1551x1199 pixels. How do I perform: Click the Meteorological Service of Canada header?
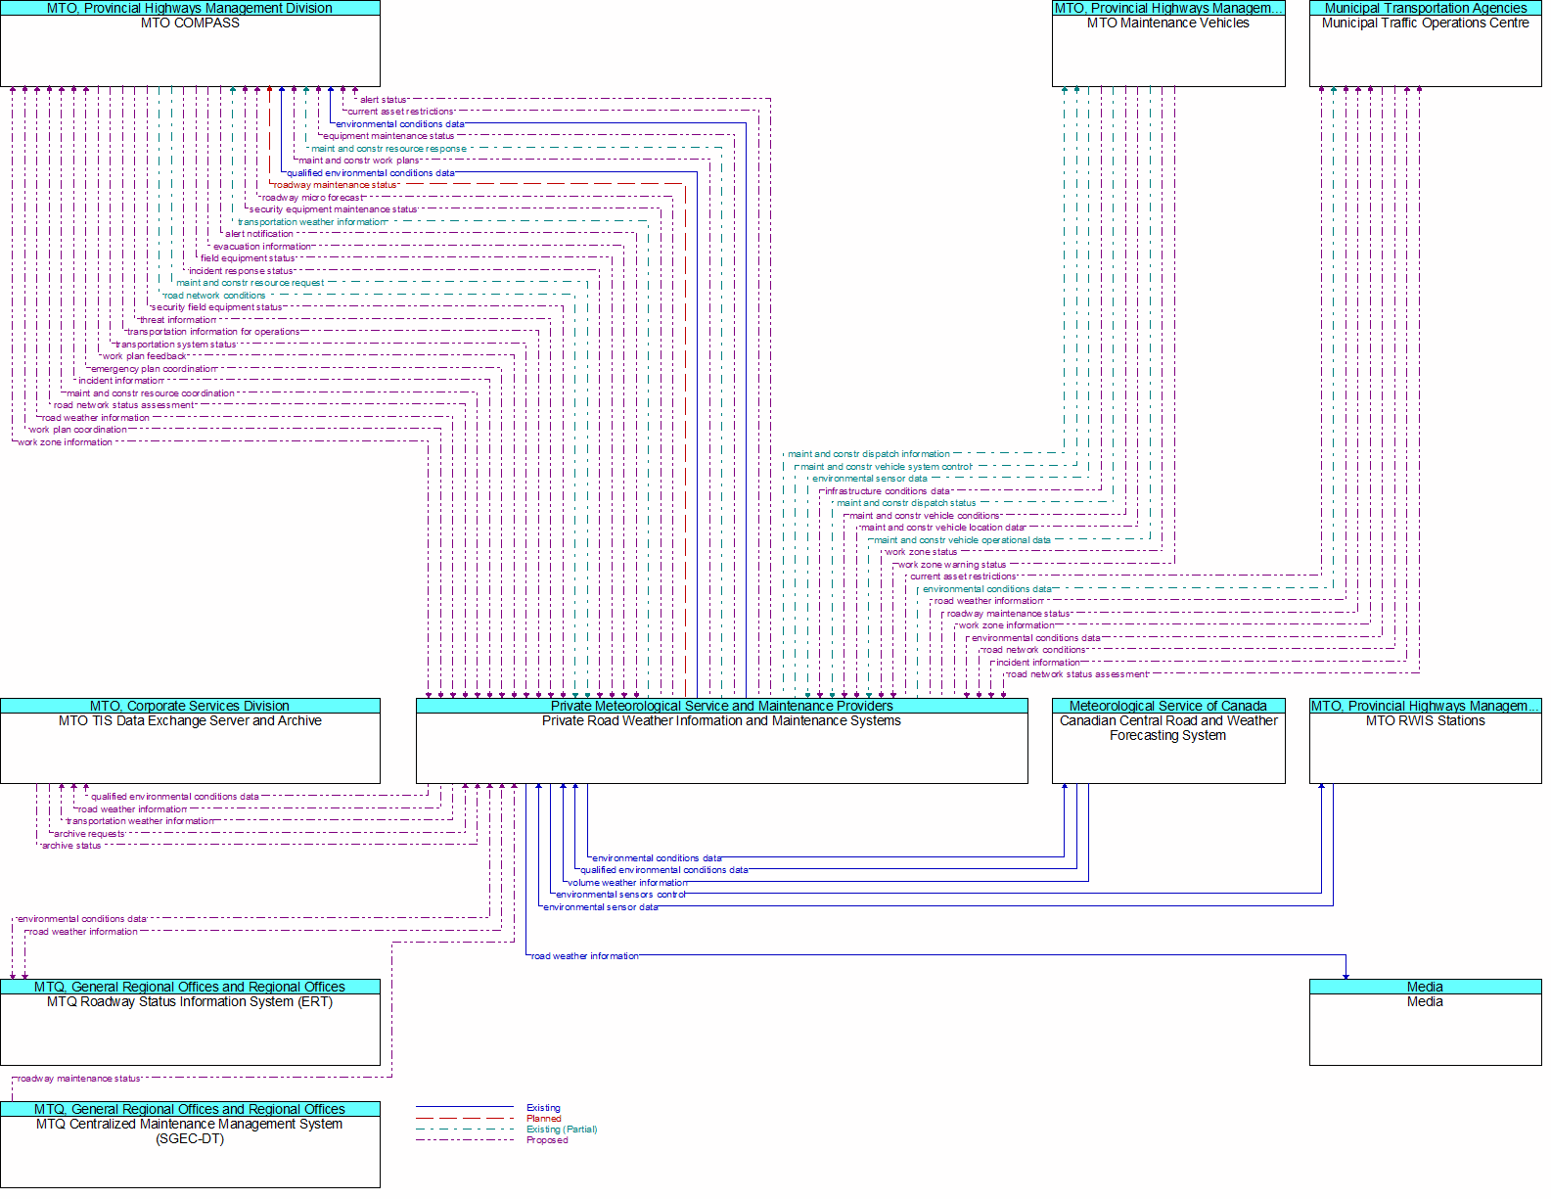click(x=1168, y=706)
